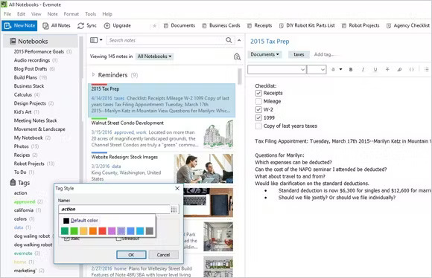Screen dimensions: 432x278
Task: Click the Search notes field
Action: click(x=166, y=40)
